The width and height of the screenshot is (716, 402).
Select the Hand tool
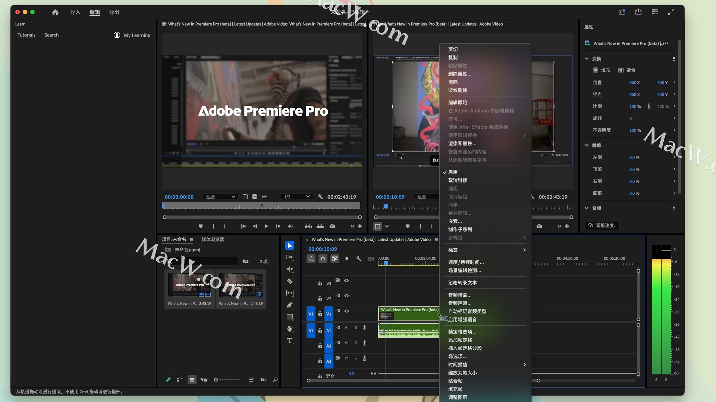[290, 329]
